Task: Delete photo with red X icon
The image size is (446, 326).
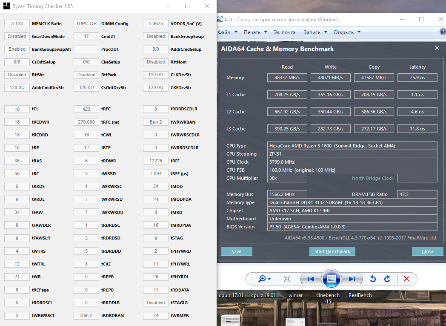Action: (406, 279)
